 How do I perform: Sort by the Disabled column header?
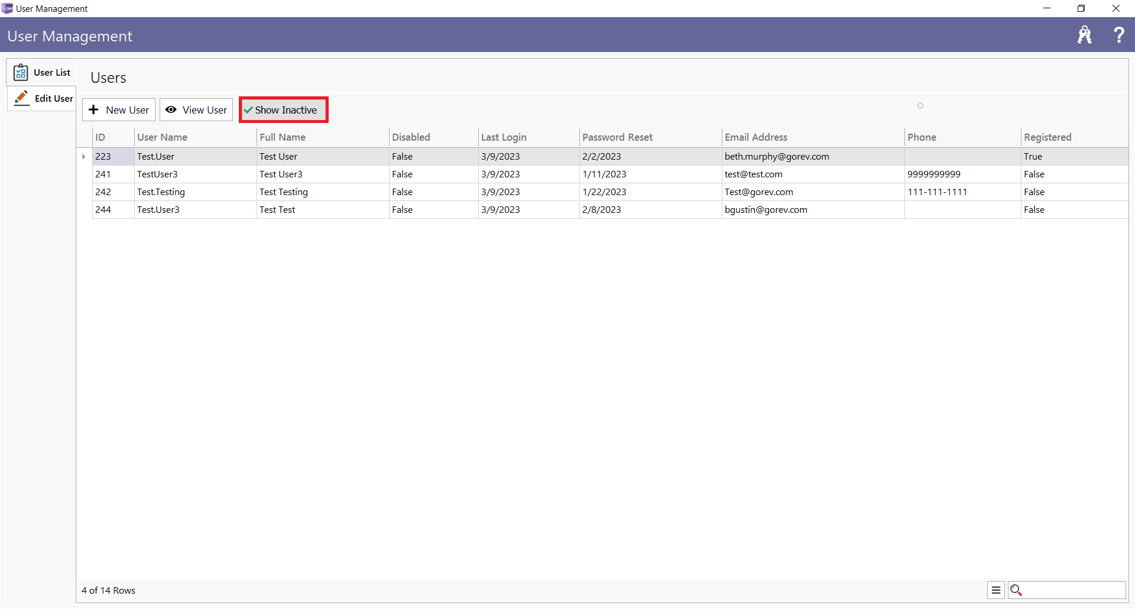click(434, 137)
